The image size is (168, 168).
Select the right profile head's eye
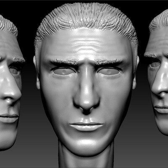click(x=155, y=65)
